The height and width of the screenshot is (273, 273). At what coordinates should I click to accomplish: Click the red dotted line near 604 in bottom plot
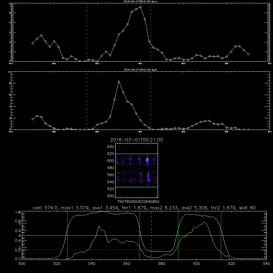coord(204,235)
